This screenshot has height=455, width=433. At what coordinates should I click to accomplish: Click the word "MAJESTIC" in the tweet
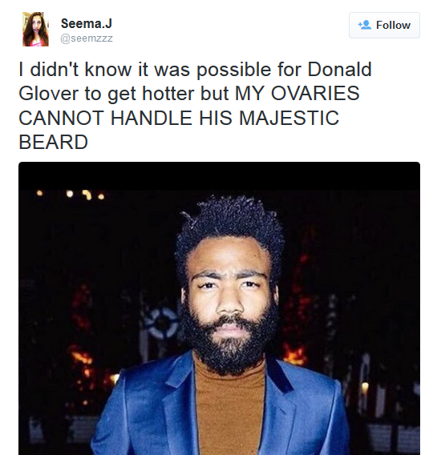[289, 118]
